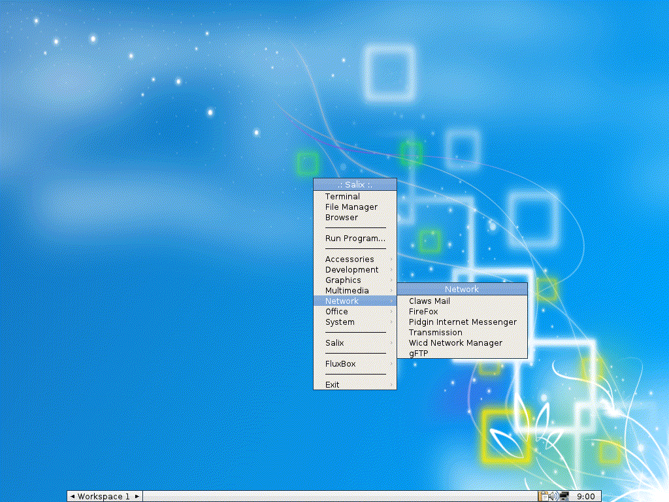Open the network monitor tray icon

[x=564, y=496]
